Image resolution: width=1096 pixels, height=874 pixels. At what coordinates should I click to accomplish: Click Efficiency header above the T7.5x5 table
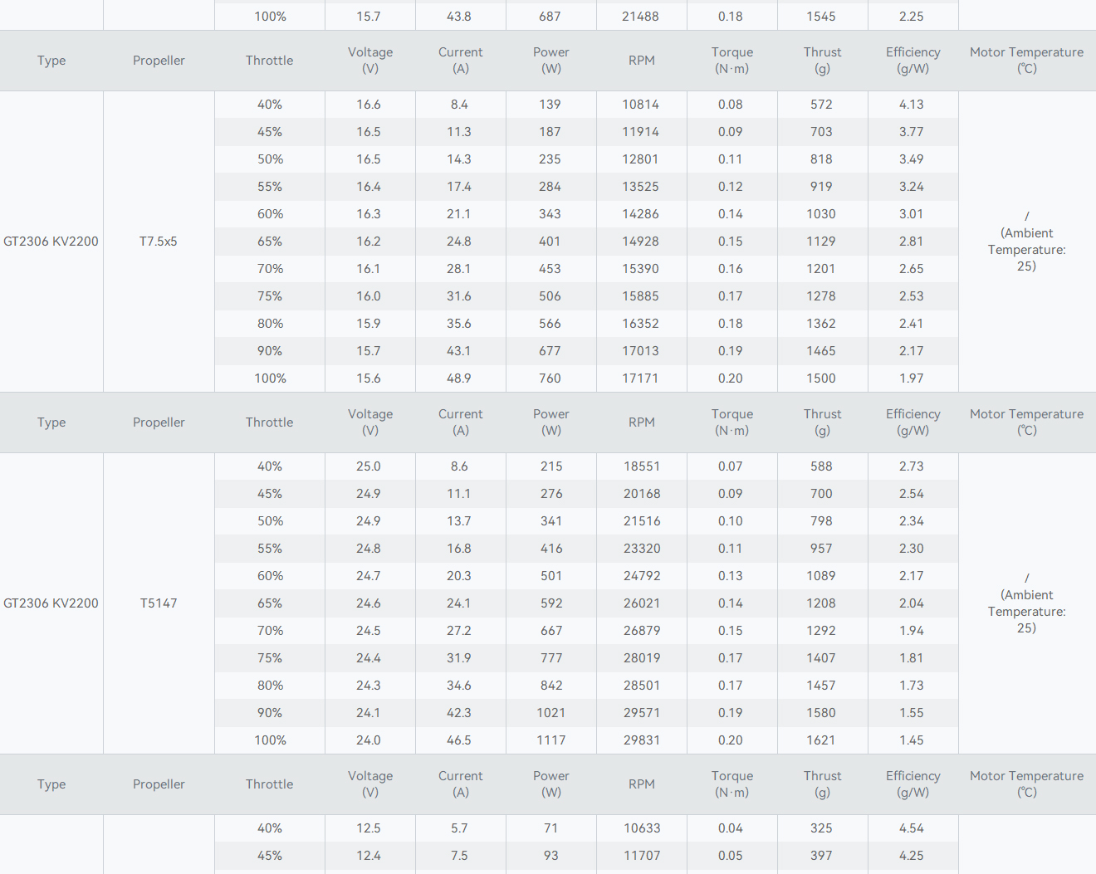point(913,61)
